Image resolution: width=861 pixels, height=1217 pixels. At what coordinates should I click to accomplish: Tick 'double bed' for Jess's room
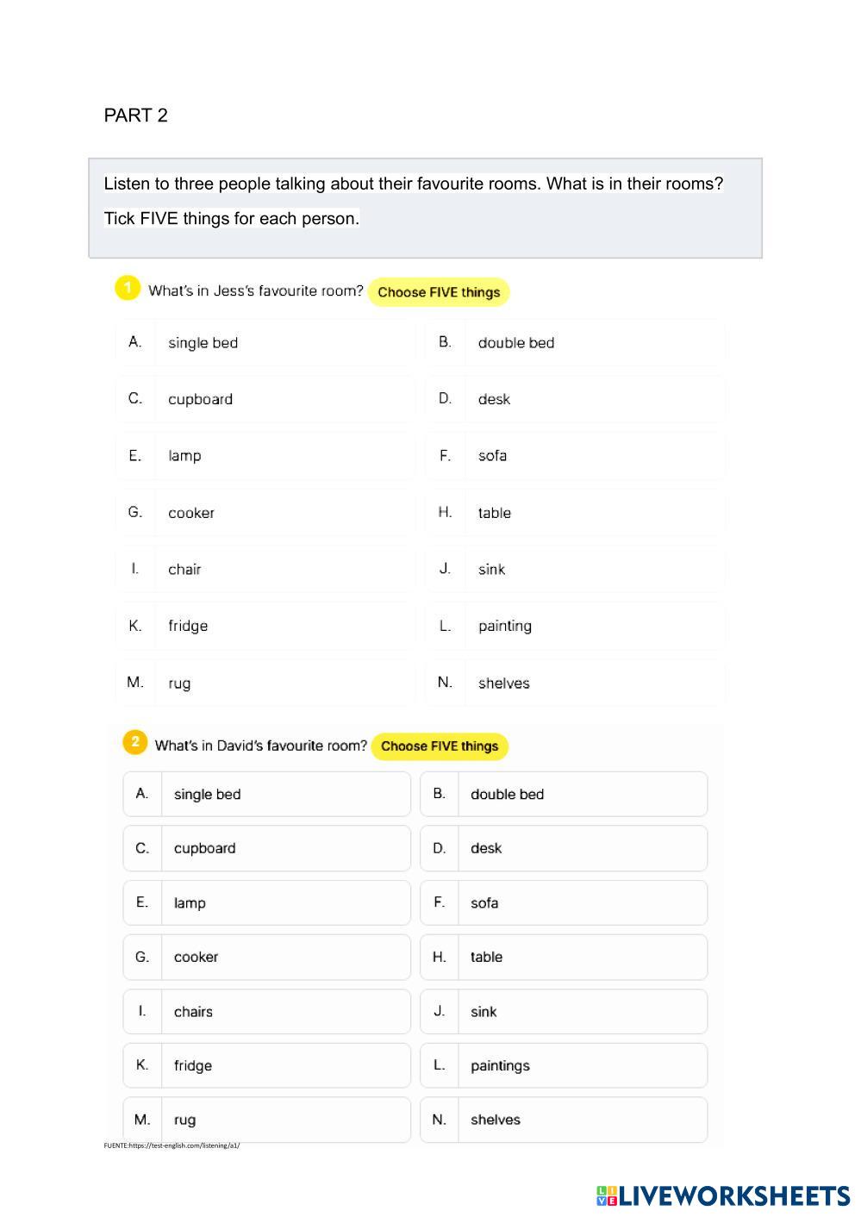[574, 343]
